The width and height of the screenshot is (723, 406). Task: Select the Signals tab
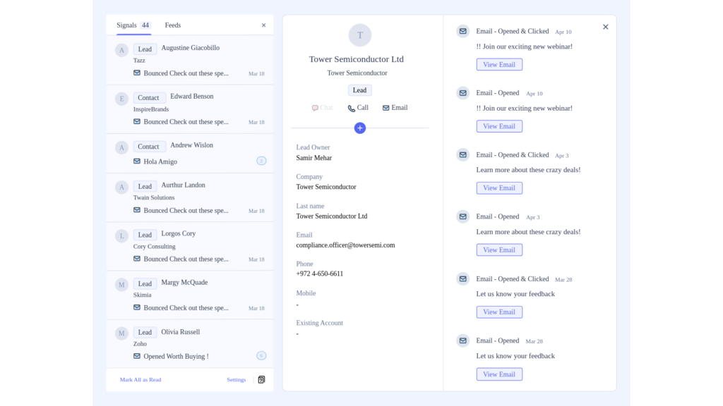click(127, 25)
